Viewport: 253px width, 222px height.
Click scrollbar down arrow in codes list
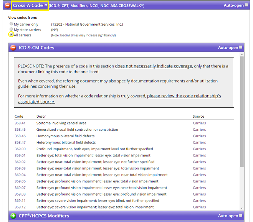click(x=241, y=208)
